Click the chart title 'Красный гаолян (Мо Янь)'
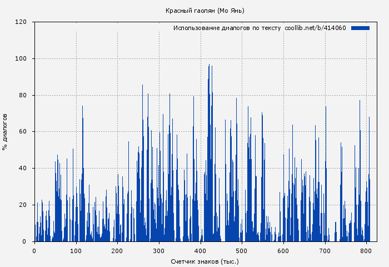389x267 pixels. pos(205,11)
